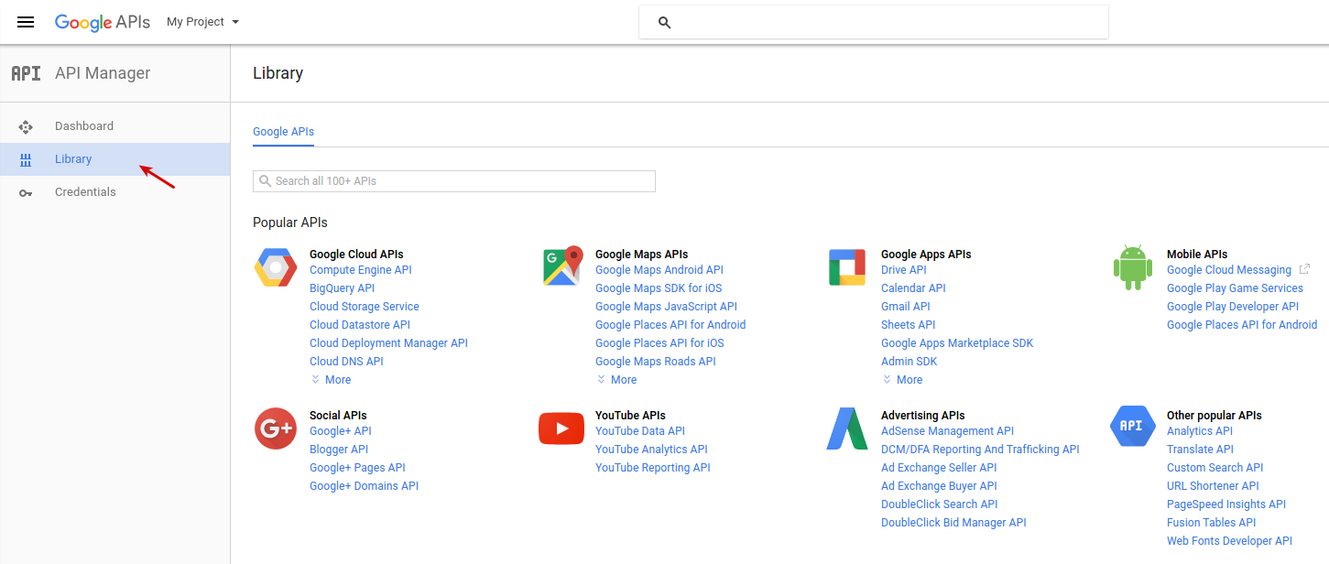1329x564 pixels.
Task: Open PageSpeed Insights API link
Action: [1226, 504]
